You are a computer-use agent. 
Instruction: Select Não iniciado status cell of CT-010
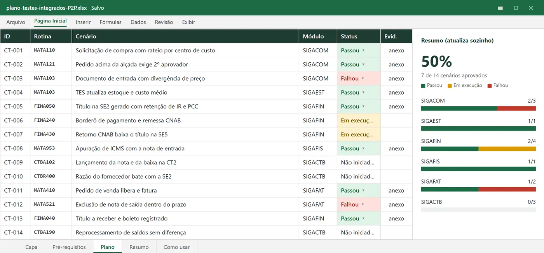pyautogui.click(x=359, y=176)
